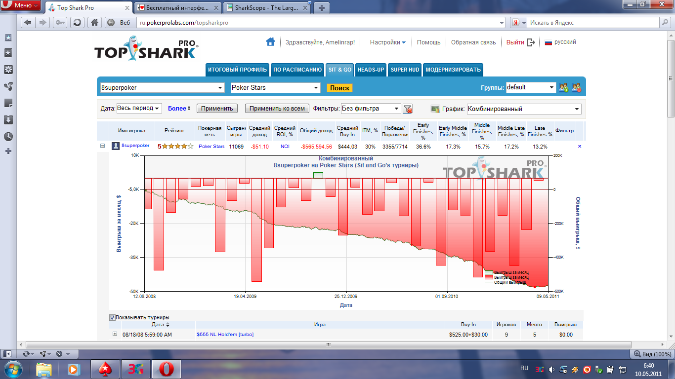Collapse the 8superpoker player row
The width and height of the screenshot is (675, 379).
[103, 146]
